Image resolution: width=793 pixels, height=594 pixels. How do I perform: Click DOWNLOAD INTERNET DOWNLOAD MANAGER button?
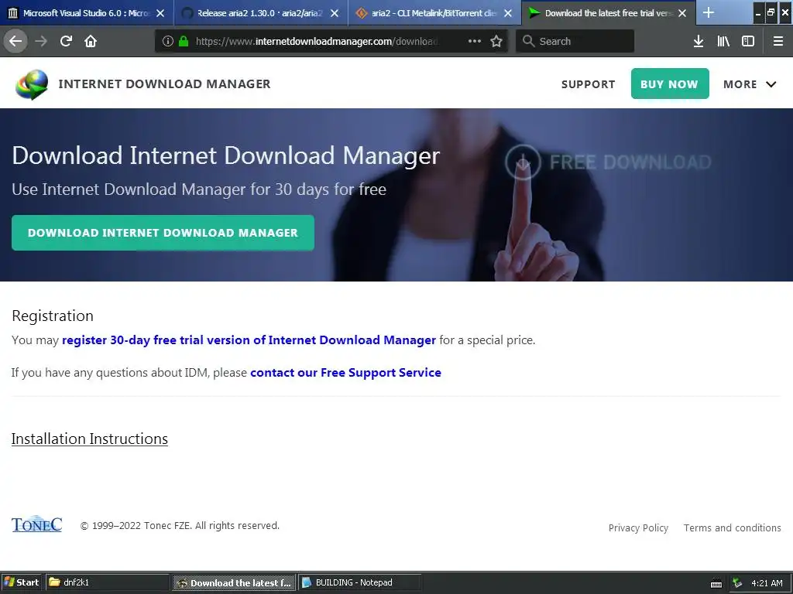tap(163, 233)
